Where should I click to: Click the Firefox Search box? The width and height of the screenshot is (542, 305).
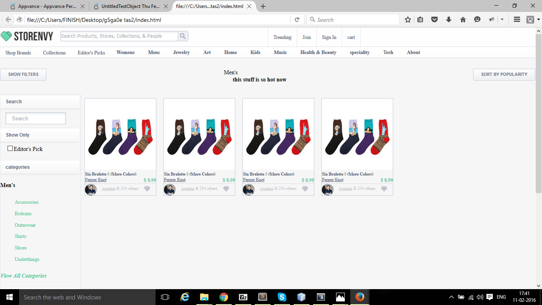[x=353, y=19]
